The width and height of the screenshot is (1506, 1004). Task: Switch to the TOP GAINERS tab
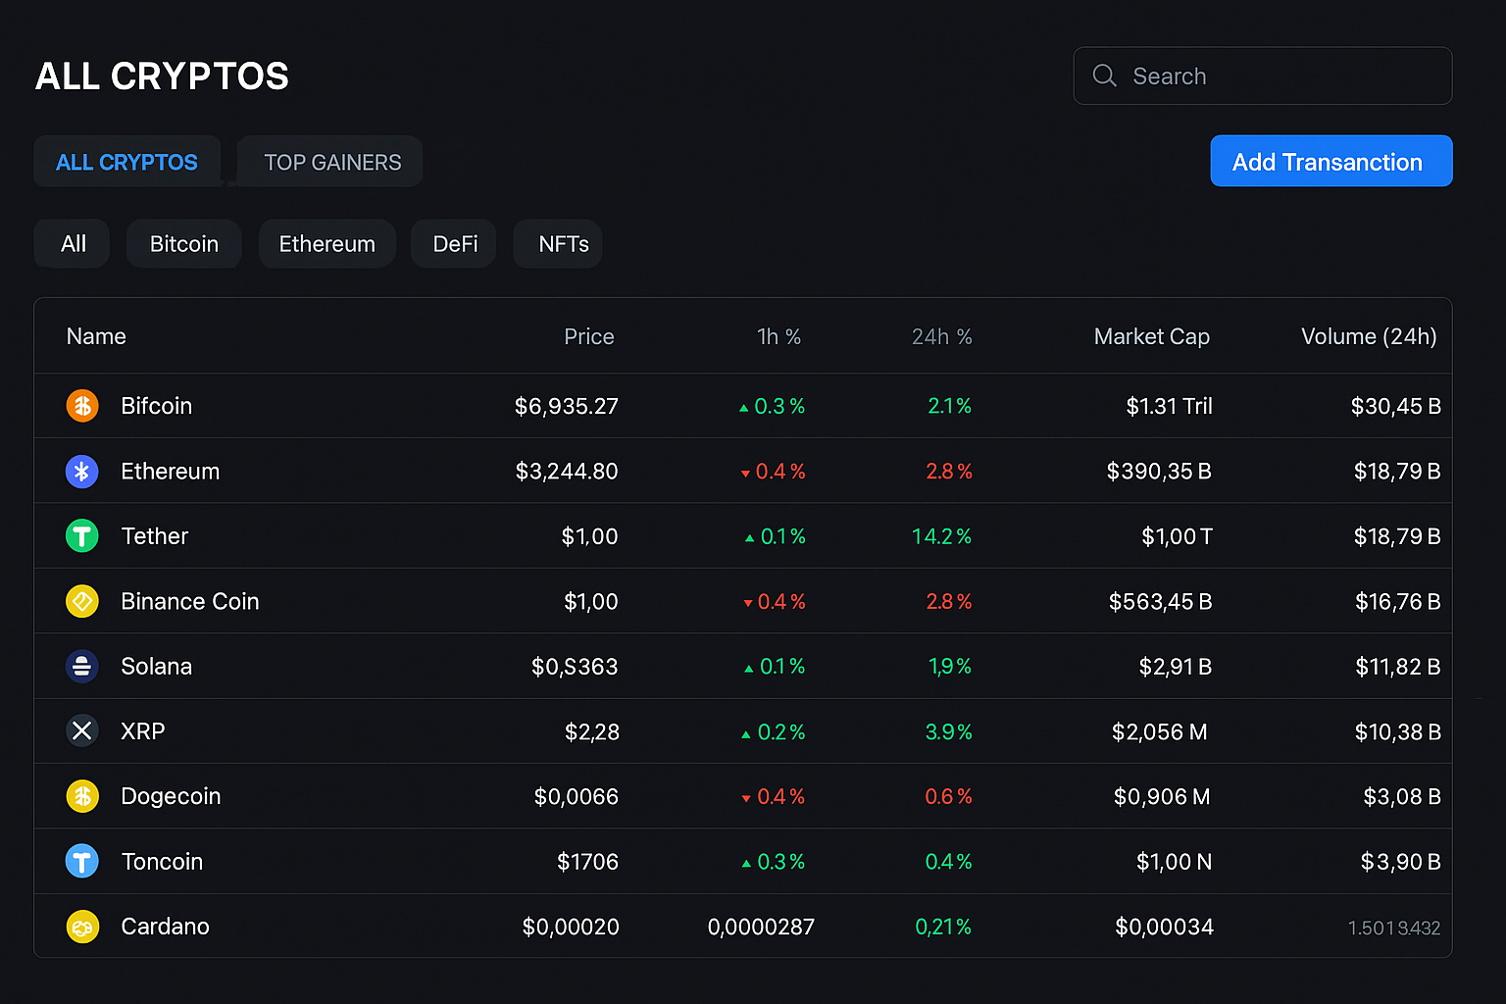point(330,162)
